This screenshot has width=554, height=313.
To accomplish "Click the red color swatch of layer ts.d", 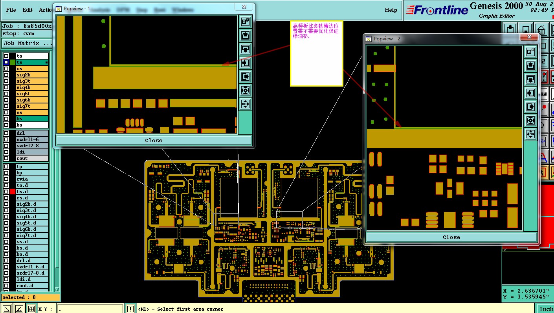I will click(13, 192).
